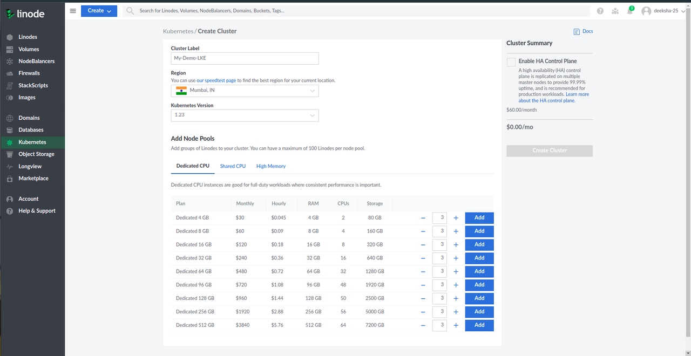Click the Databases sidebar icon
This screenshot has height=356, width=691.
pos(10,130)
